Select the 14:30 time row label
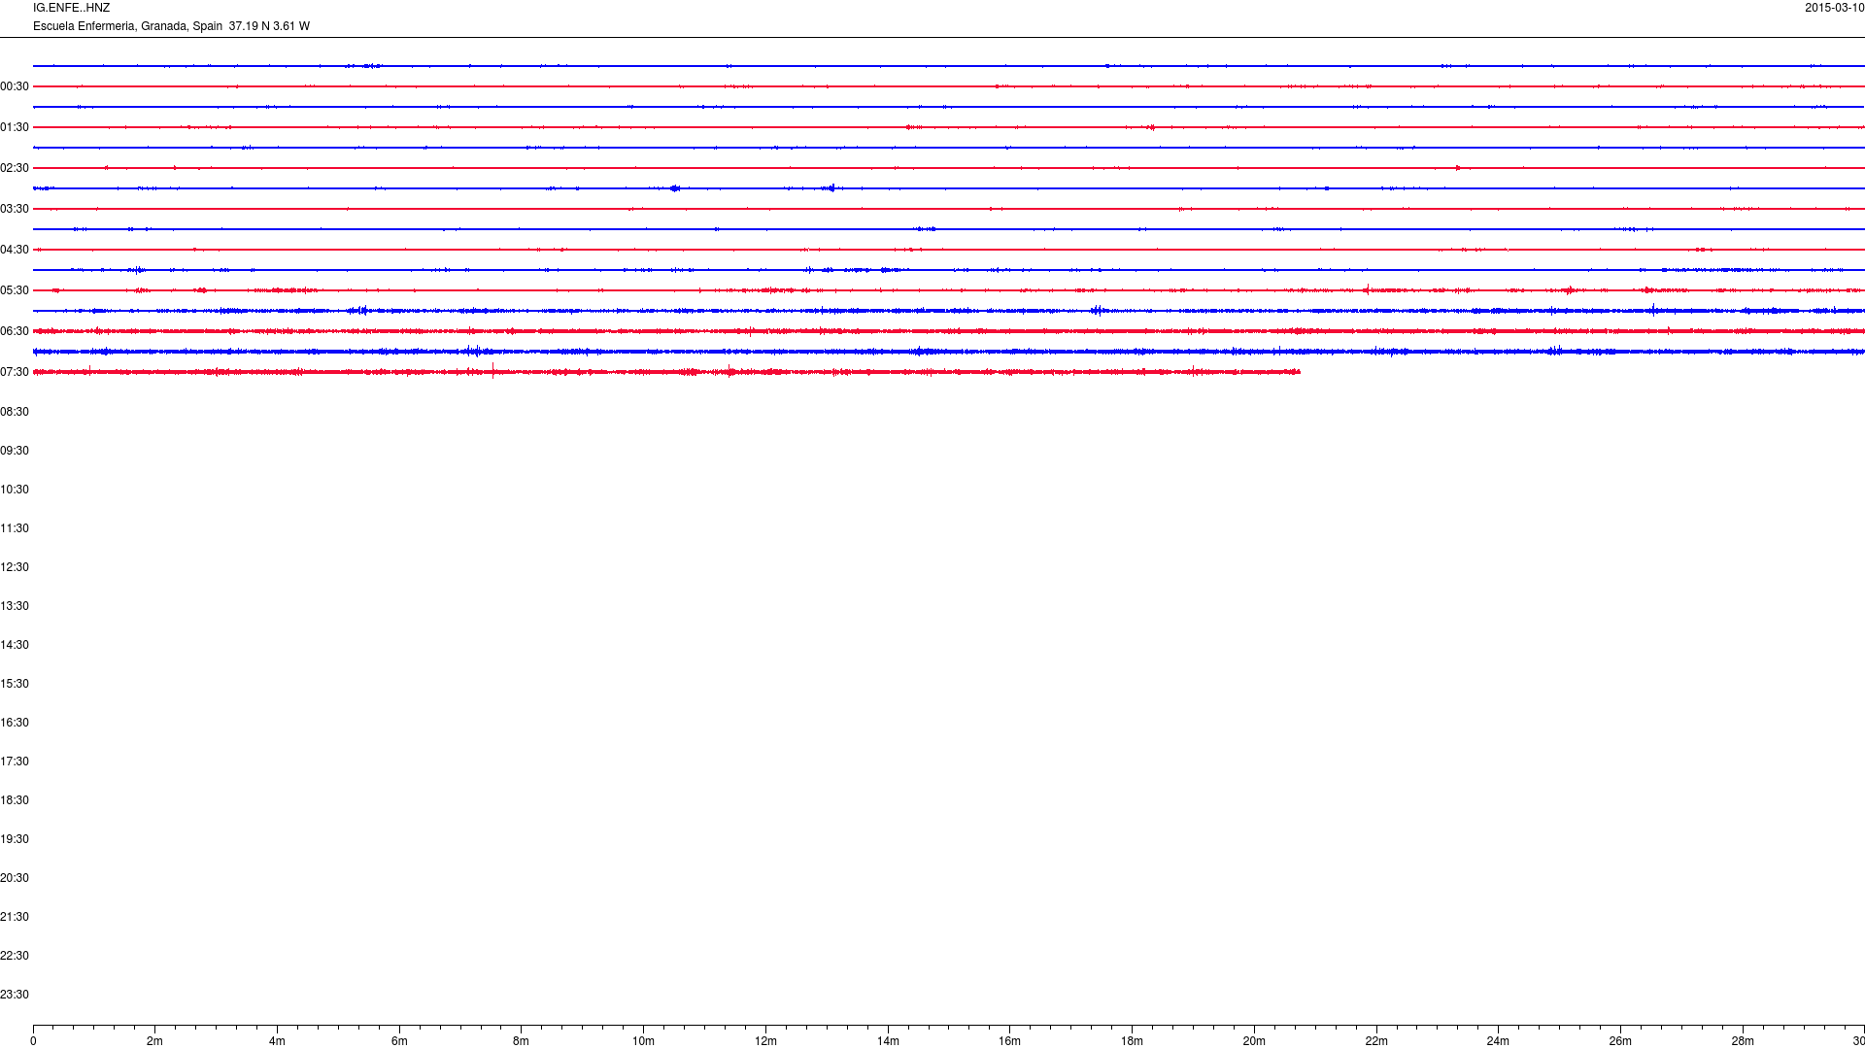The image size is (1865, 1049). [x=15, y=645]
